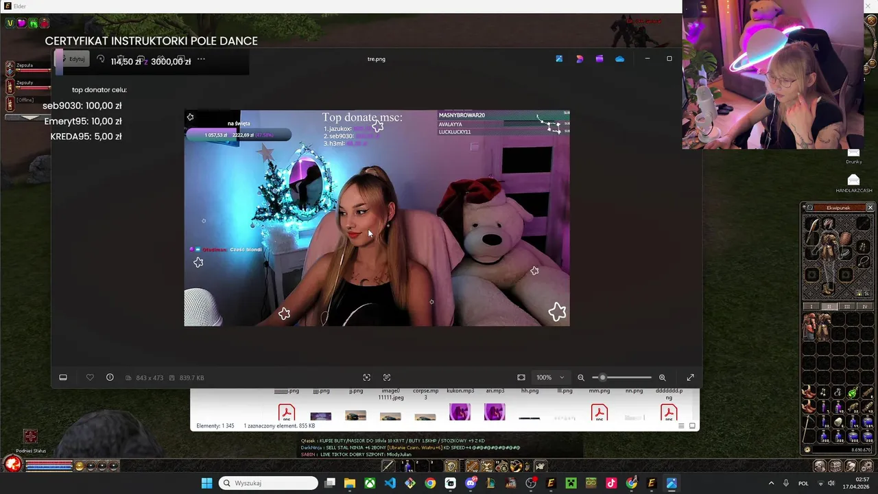Image resolution: width=878 pixels, height=494 pixels.
Task: Click the 8.690.670 gold amount in Ekwipunek
Action: (861, 449)
